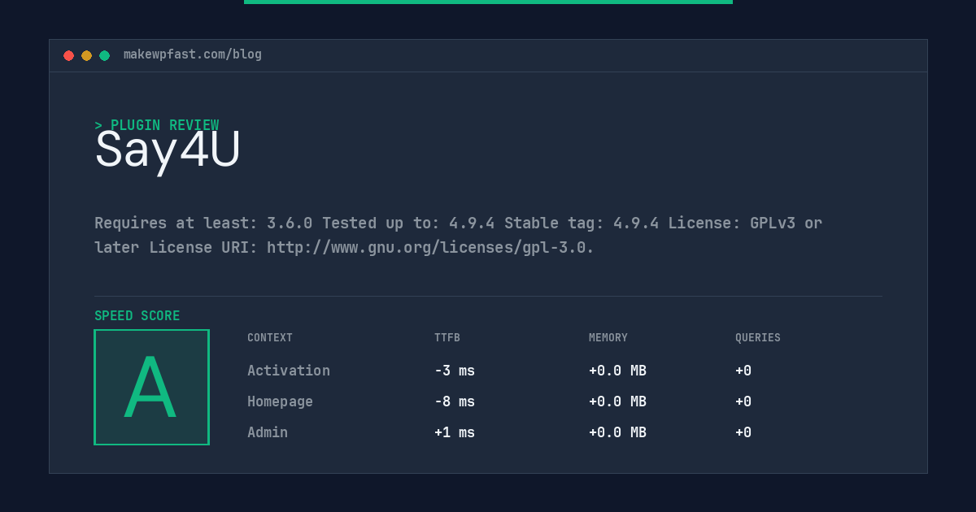The height and width of the screenshot is (512, 976).
Task: Click the green window dot
Action: 104,55
